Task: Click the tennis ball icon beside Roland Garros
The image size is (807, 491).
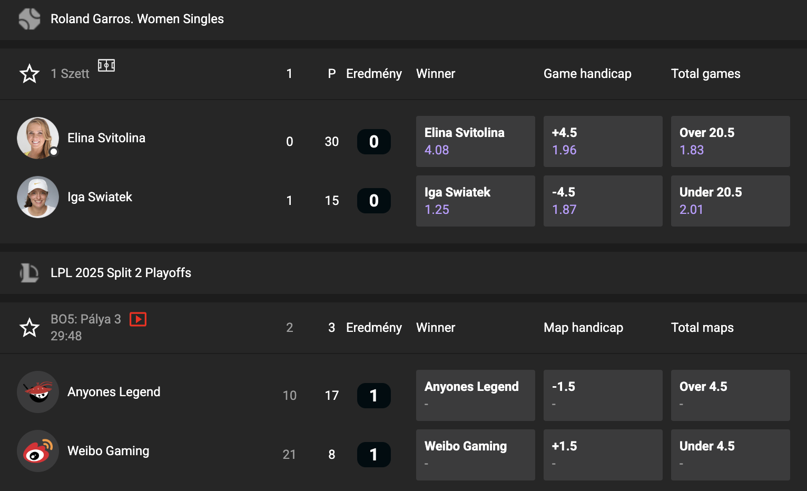Action: pyautogui.click(x=29, y=19)
